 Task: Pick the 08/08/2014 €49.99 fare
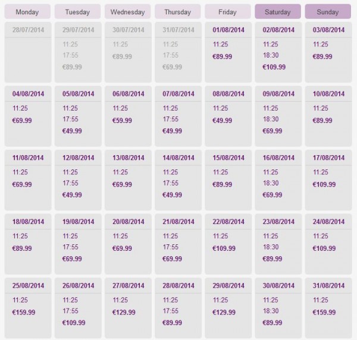pos(222,121)
